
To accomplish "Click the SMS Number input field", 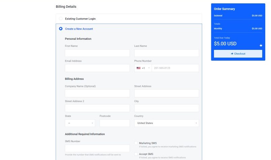I will click(x=97, y=149).
